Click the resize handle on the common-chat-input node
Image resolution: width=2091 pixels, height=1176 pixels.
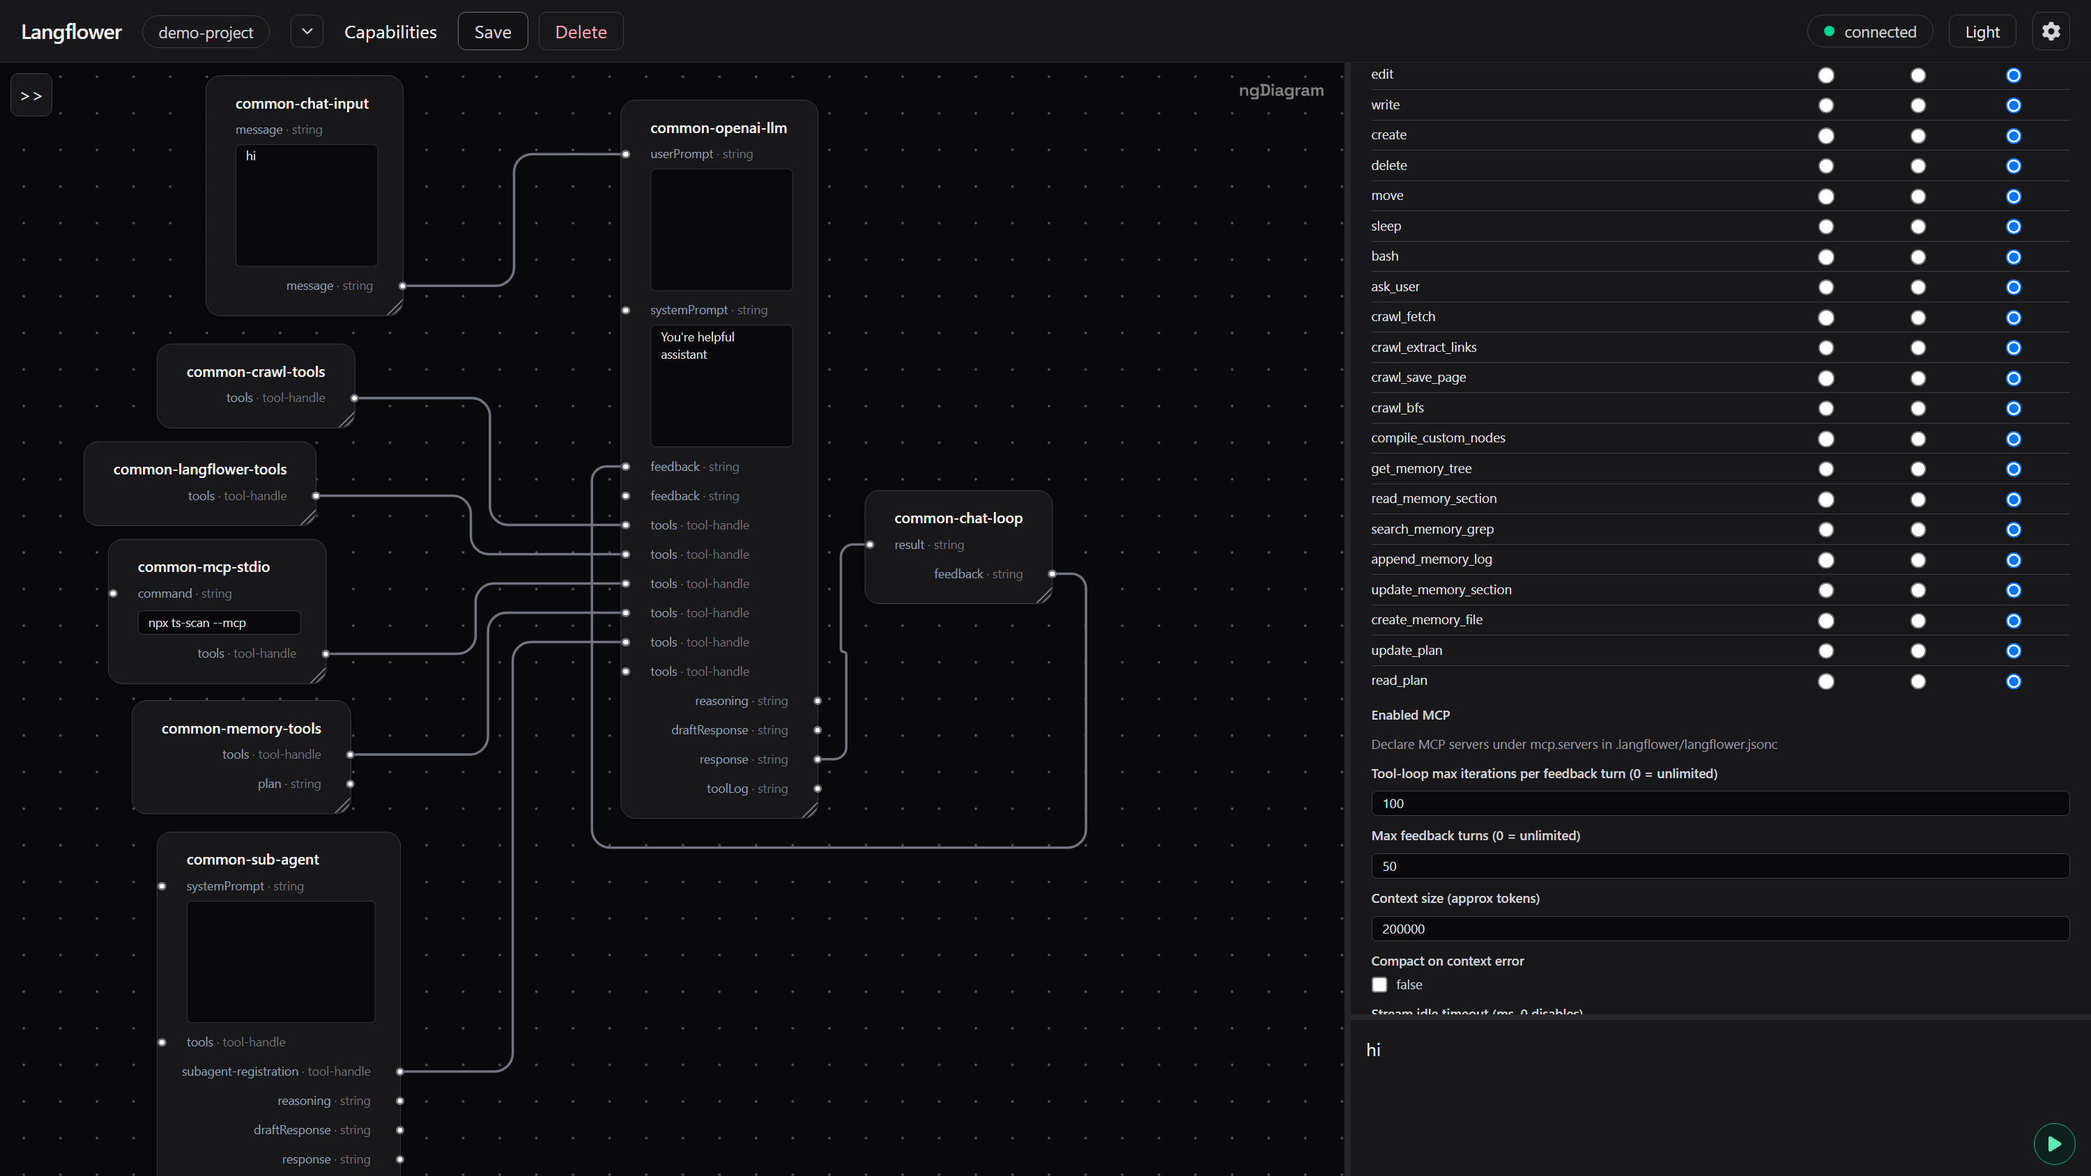click(395, 308)
